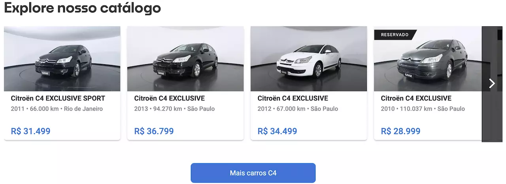Click '2011 • 66.000 km • Rio de Janeiro' details
The width and height of the screenshot is (506, 184).
(57, 109)
